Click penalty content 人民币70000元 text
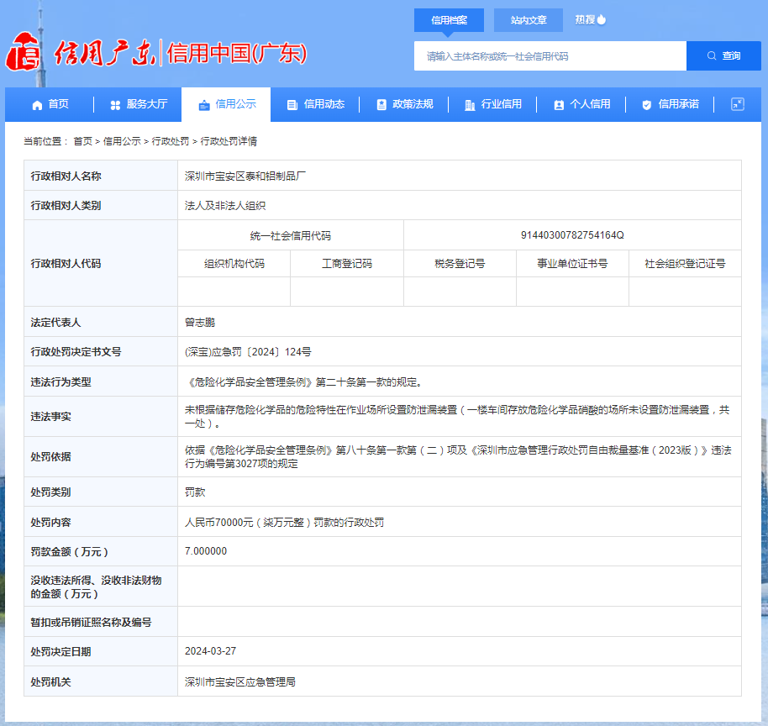 click(x=284, y=522)
